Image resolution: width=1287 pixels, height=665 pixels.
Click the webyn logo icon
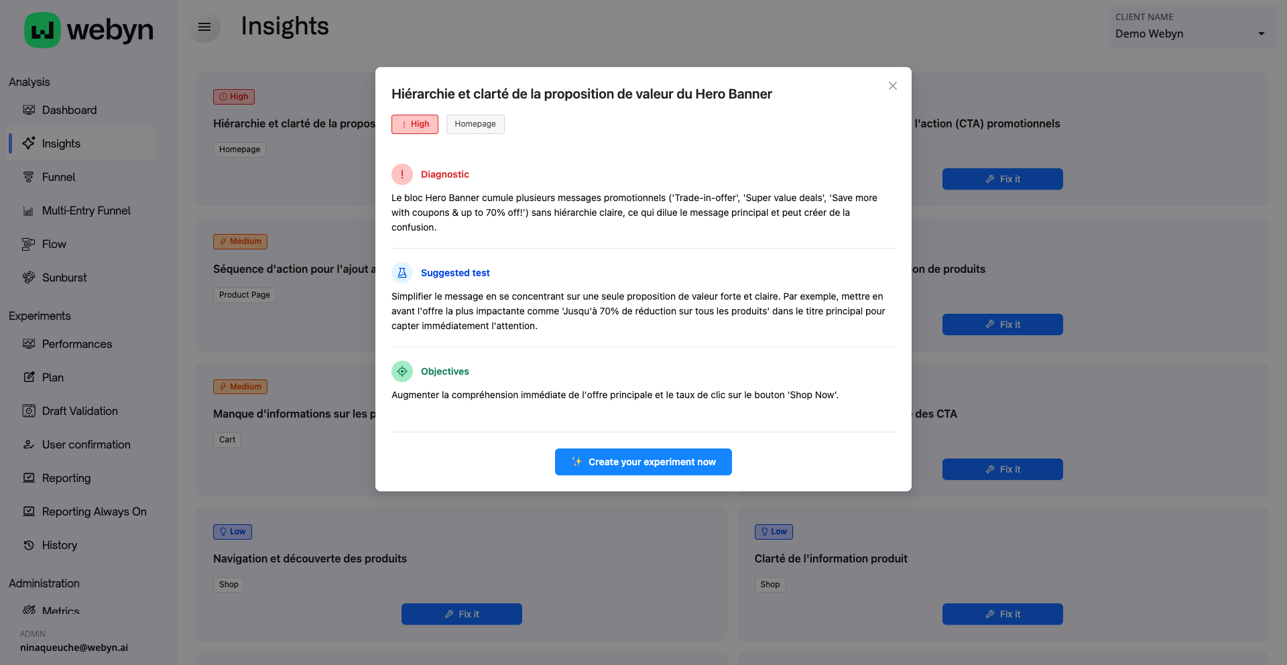(x=42, y=30)
